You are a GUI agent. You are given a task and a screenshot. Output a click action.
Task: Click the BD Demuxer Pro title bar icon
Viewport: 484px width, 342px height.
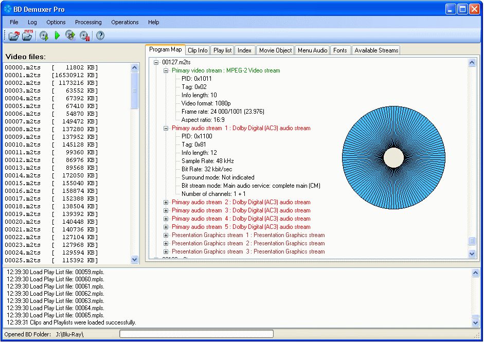click(8, 9)
